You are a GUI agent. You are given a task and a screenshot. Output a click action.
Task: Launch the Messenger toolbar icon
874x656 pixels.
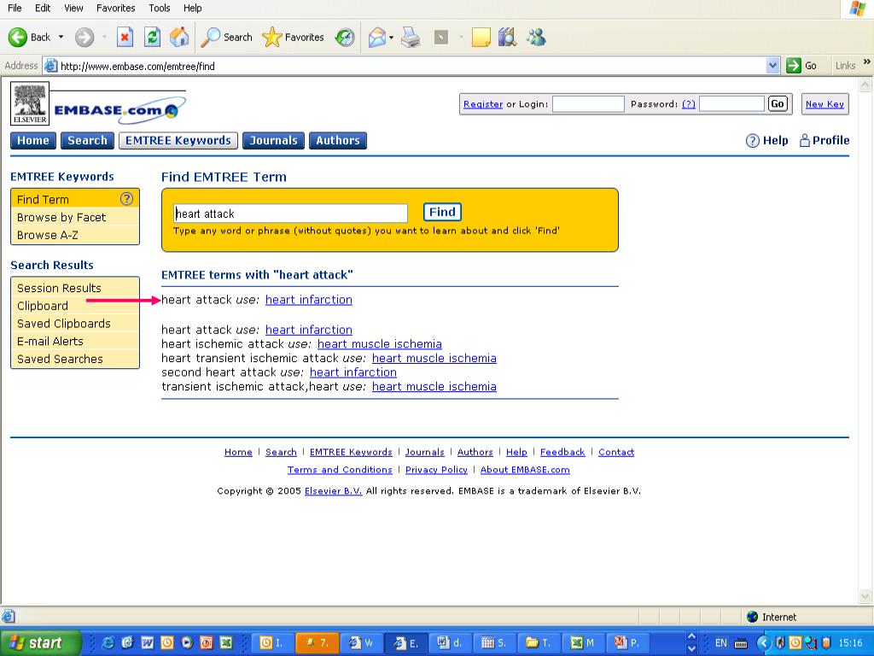[536, 38]
